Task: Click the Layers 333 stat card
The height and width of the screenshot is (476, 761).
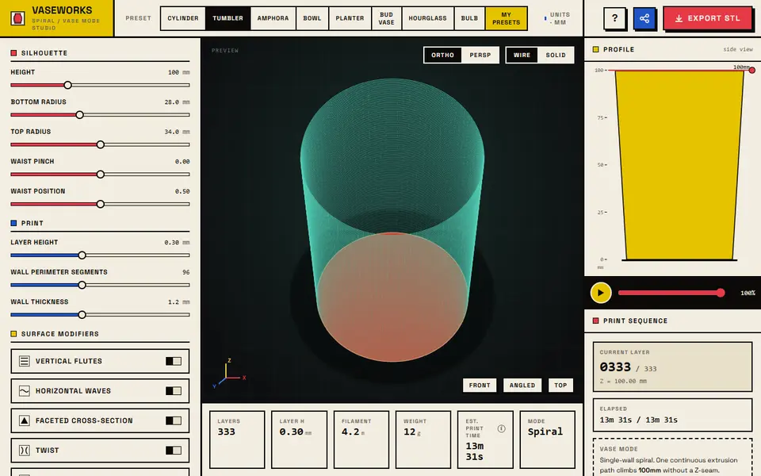Action: 237,440
